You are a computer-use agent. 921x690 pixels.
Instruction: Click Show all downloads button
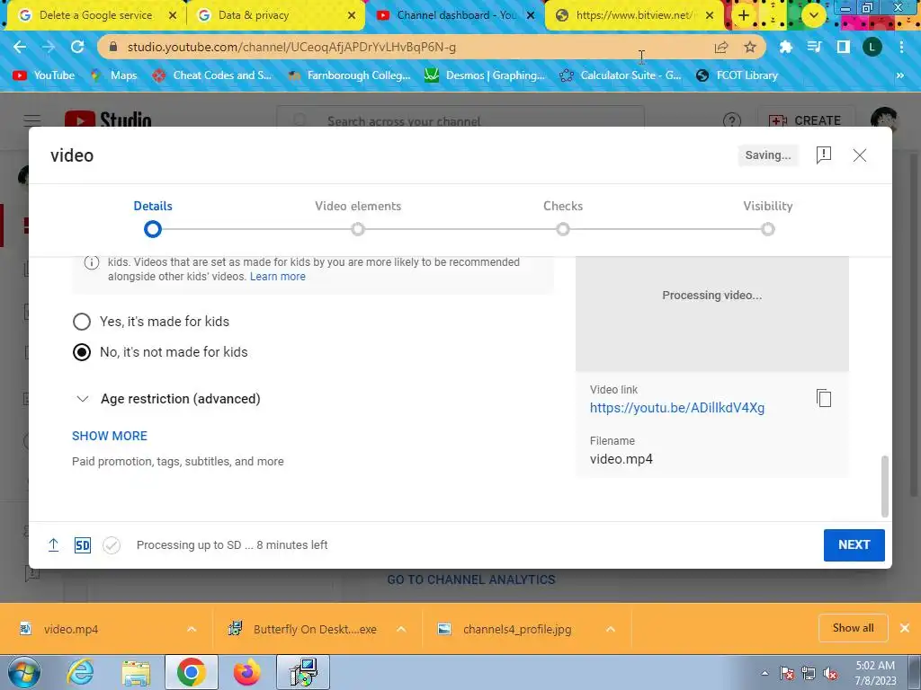[x=853, y=628]
